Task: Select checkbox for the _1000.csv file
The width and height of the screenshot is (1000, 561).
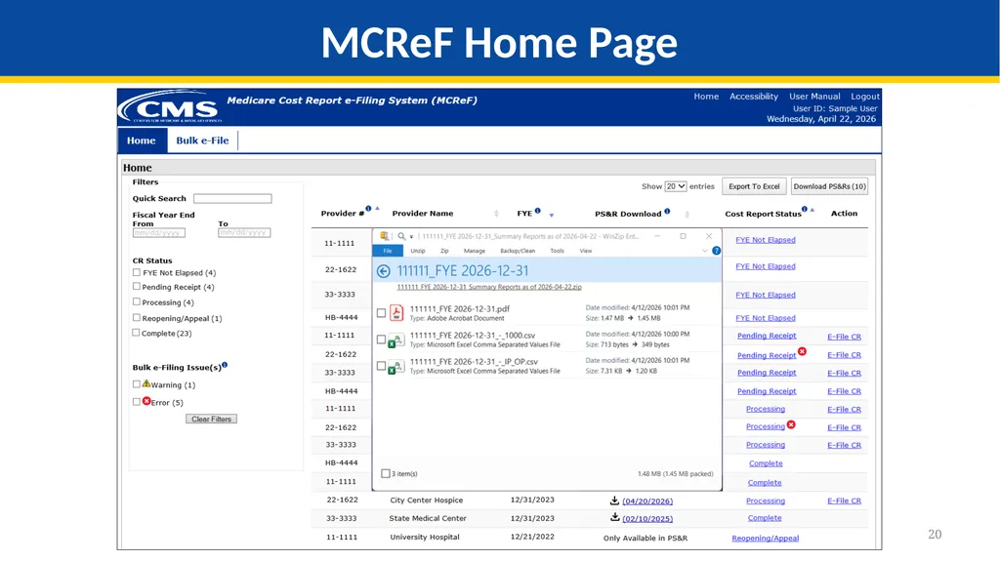Action: point(382,340)
